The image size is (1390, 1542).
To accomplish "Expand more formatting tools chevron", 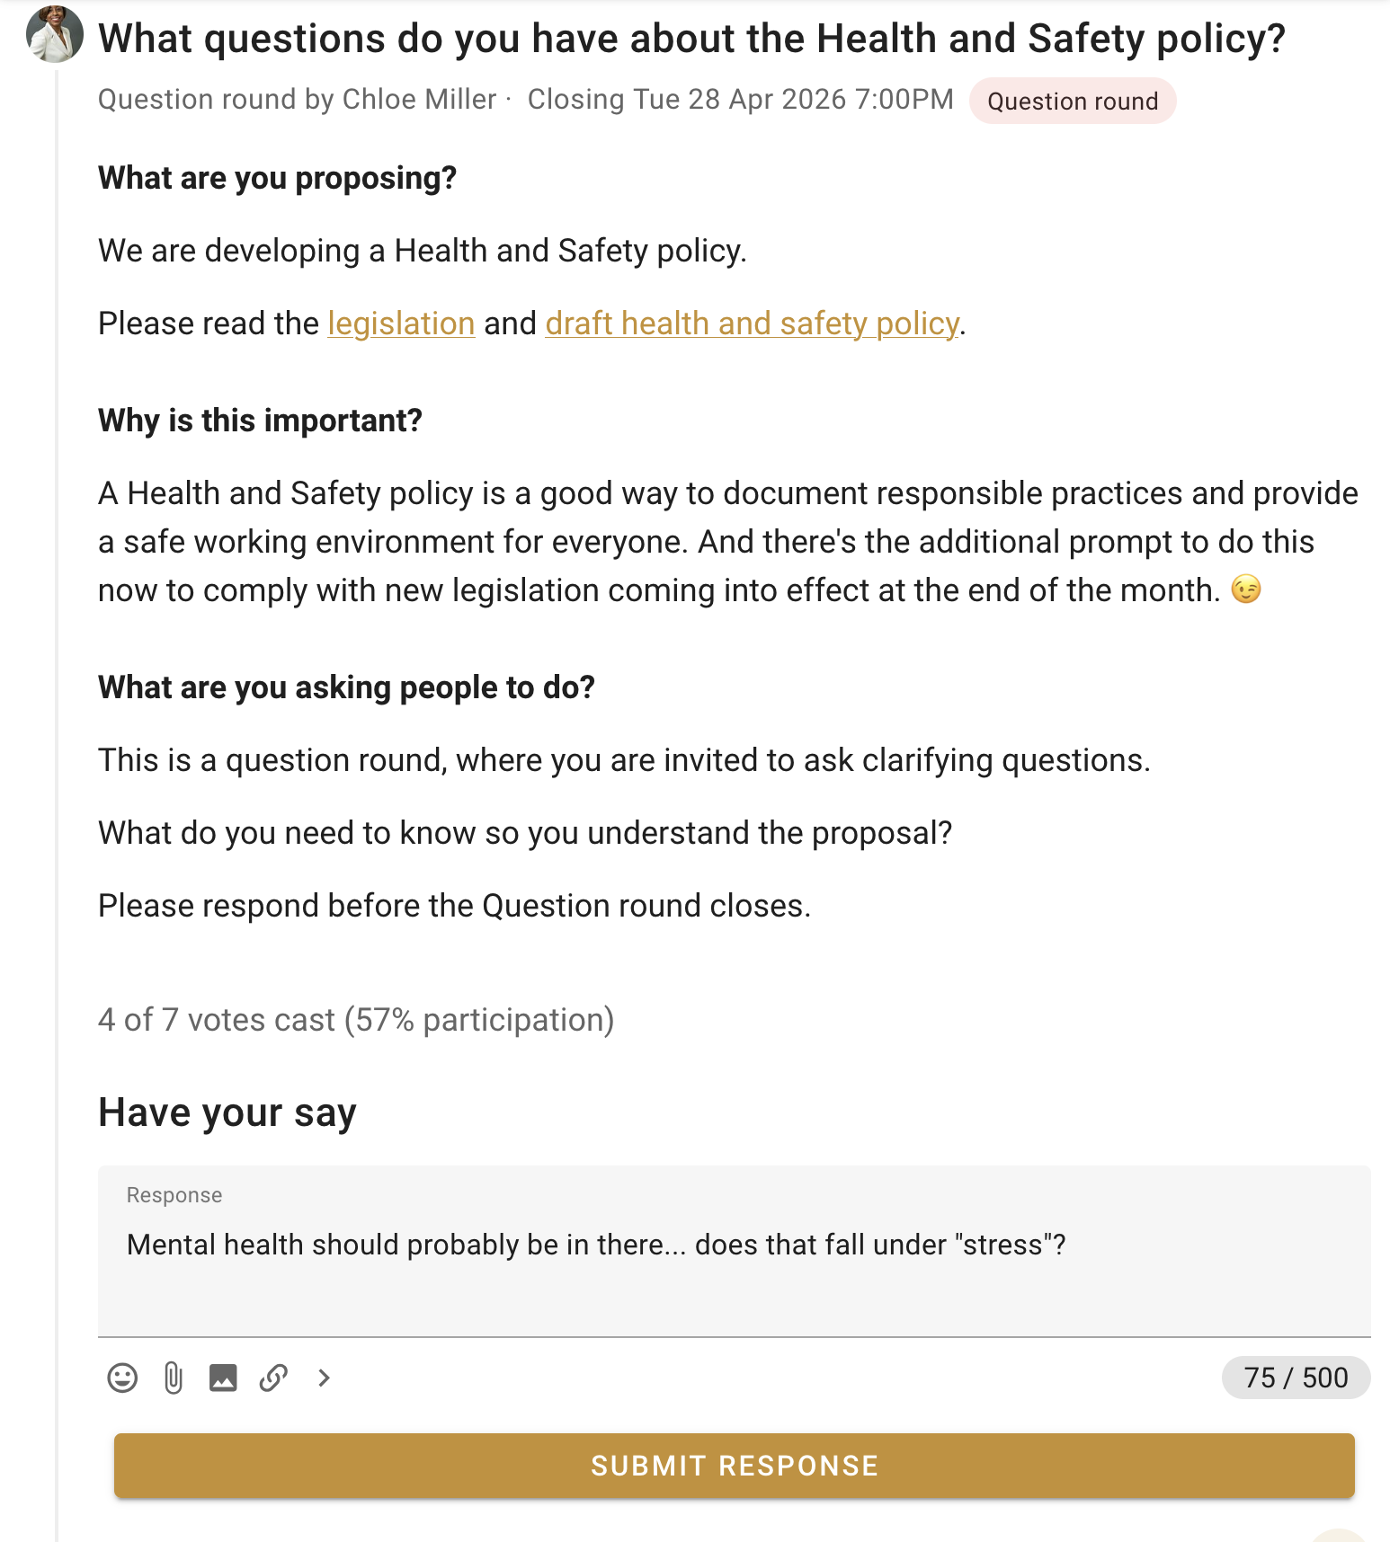I will (x=324, y=1378).
